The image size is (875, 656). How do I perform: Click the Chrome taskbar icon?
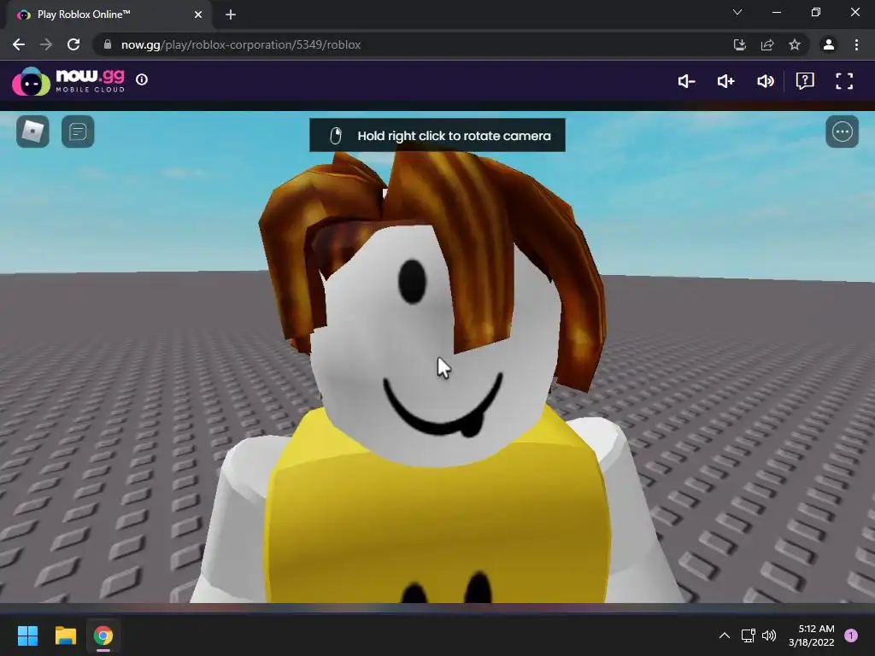pos(103,635)
